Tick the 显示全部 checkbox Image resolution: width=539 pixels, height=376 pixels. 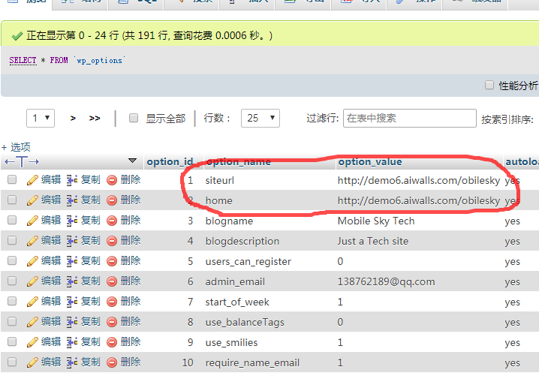click(x=134, y=119)
